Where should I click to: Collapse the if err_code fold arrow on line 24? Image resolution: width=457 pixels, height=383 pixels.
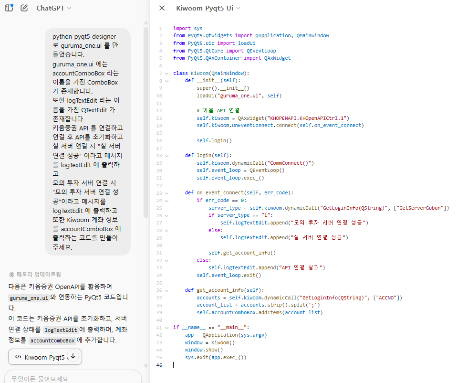click(x=166, y=201)
